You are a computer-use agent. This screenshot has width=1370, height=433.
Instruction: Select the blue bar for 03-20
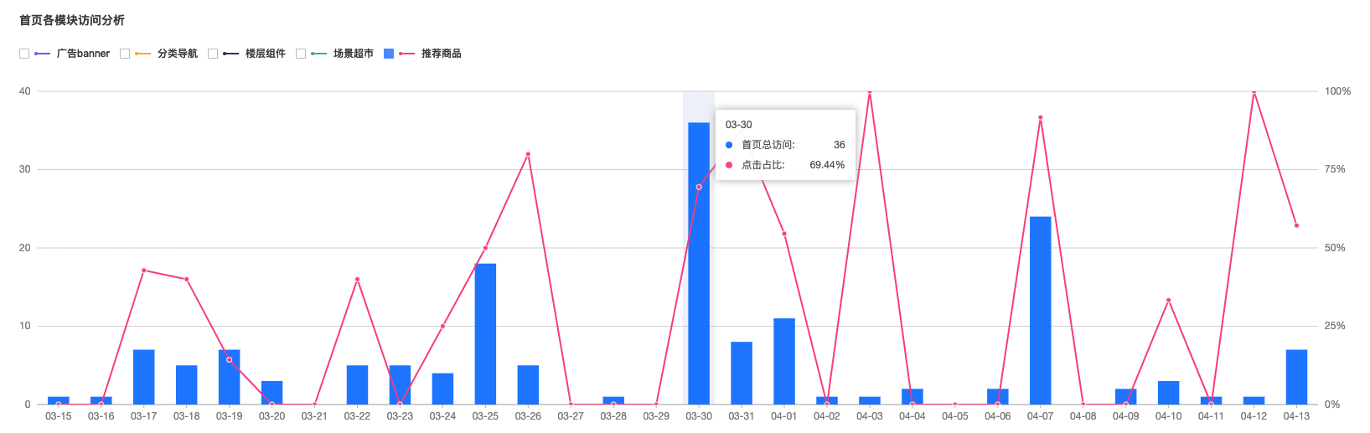(272, 393)
